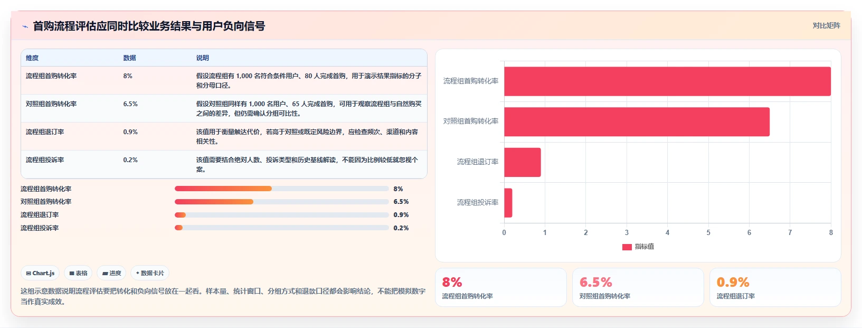Click x-axis tick value 8

point(831,233)
